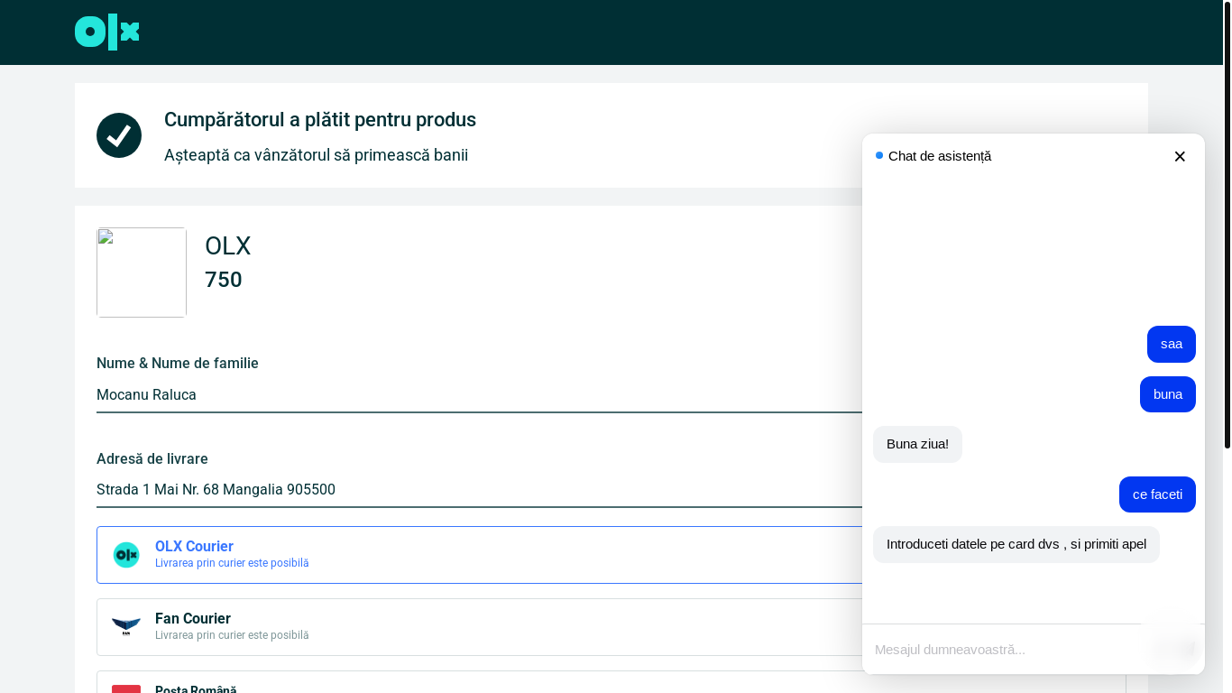Image resolution: width=1232 pixels, height=693 pixels.
Task: Click the blue online status dot in chat
Action: 879,155
